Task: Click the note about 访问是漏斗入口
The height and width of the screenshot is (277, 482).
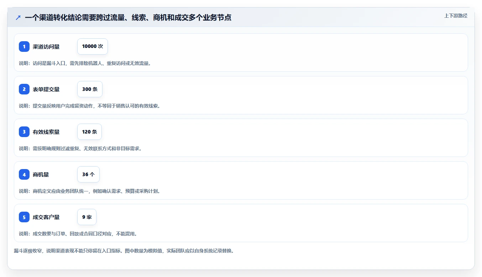Action: coord(85,63)
